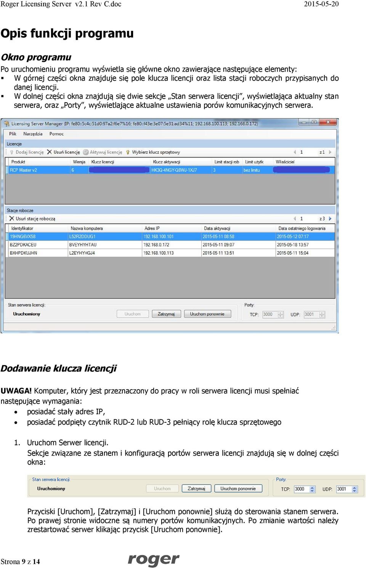Sort by Limit stacji rob column header
This screenshot has height=568, width=366.
click(x=227, y=162)
